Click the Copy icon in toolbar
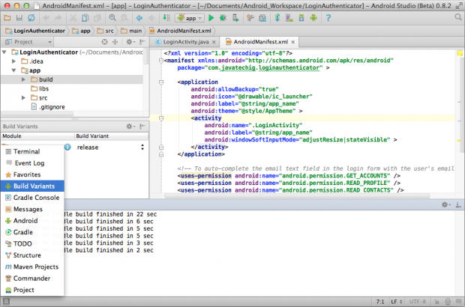This screenshot has height=307, width=465. (x=85, y=18)
